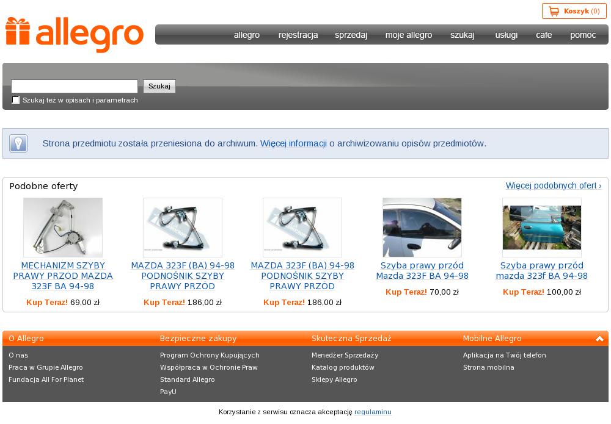Open 'Menedżer Sprzedaży' footer link

345,355
